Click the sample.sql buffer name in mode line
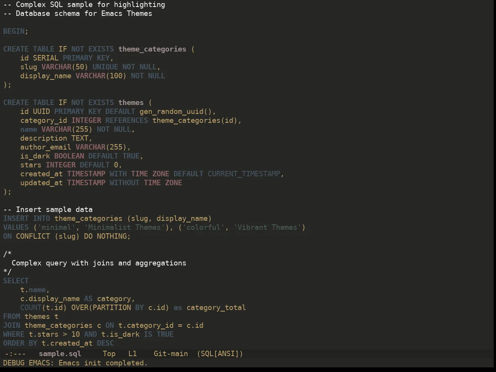 (x=60, y=353)
